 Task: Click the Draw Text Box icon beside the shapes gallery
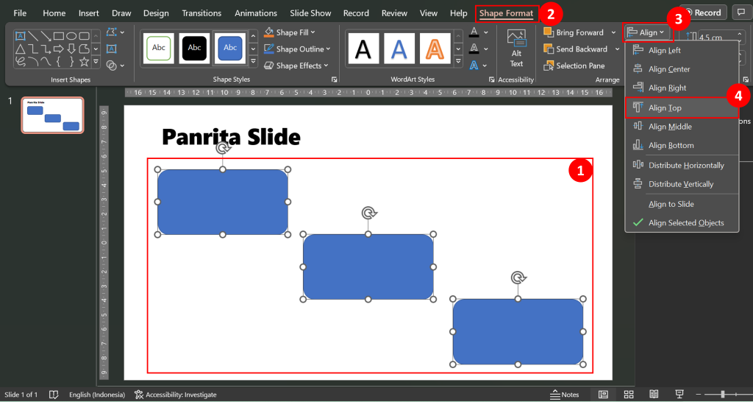click(112, 49)
